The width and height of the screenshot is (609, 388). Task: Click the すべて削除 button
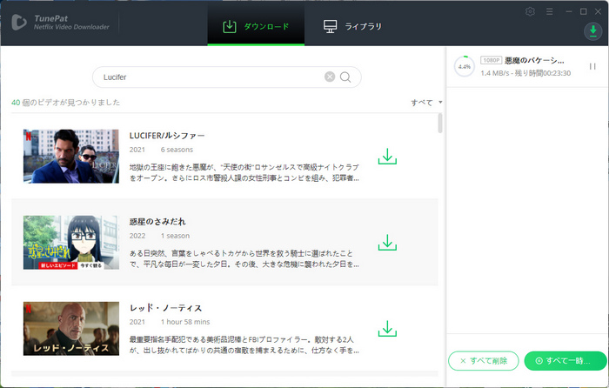[483, 361]
